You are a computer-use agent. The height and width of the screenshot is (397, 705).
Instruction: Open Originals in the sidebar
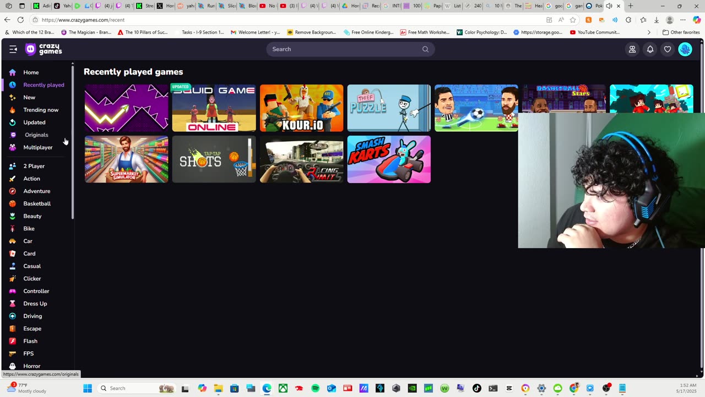36,135
